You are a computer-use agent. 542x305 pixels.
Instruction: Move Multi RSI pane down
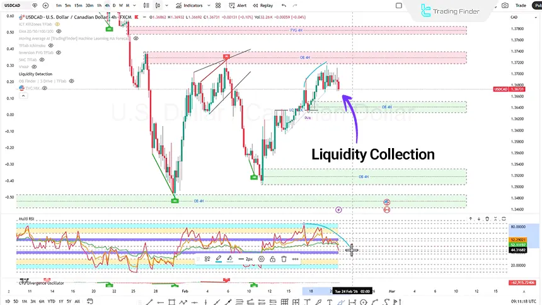click(479, 219)
